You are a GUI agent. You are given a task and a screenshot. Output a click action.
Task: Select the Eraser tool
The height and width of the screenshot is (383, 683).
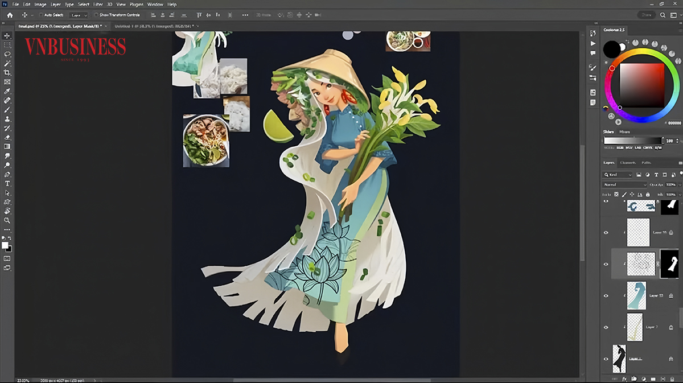point(7,137)
